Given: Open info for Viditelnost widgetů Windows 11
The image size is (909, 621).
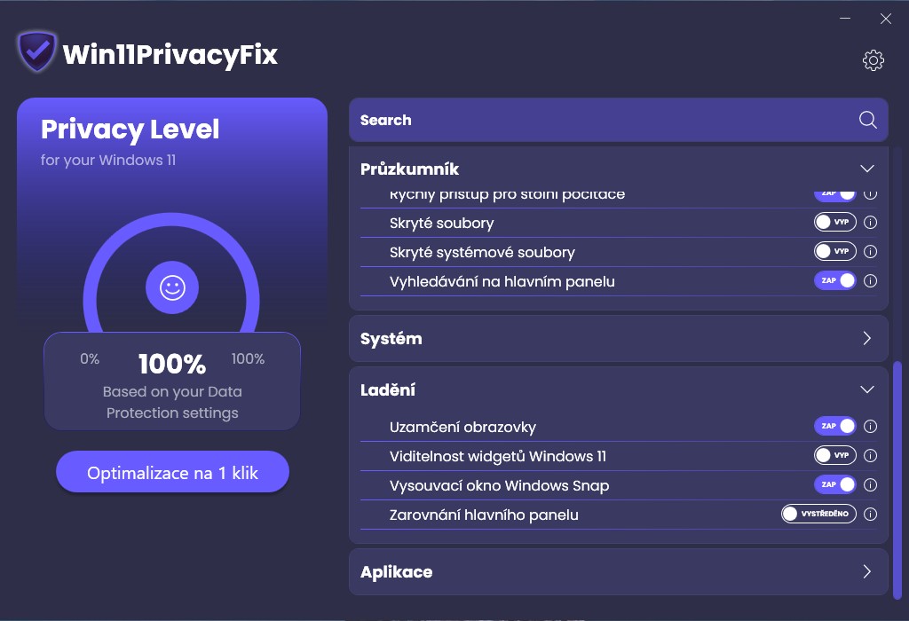Looking at the screenshot, I should click(870, 456).
